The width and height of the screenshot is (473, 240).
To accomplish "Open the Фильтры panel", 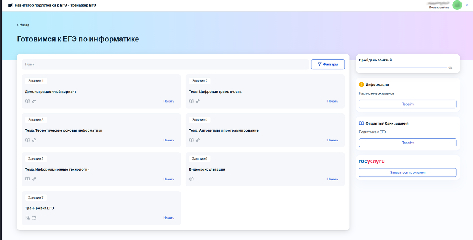I will (x=328, y=64).
